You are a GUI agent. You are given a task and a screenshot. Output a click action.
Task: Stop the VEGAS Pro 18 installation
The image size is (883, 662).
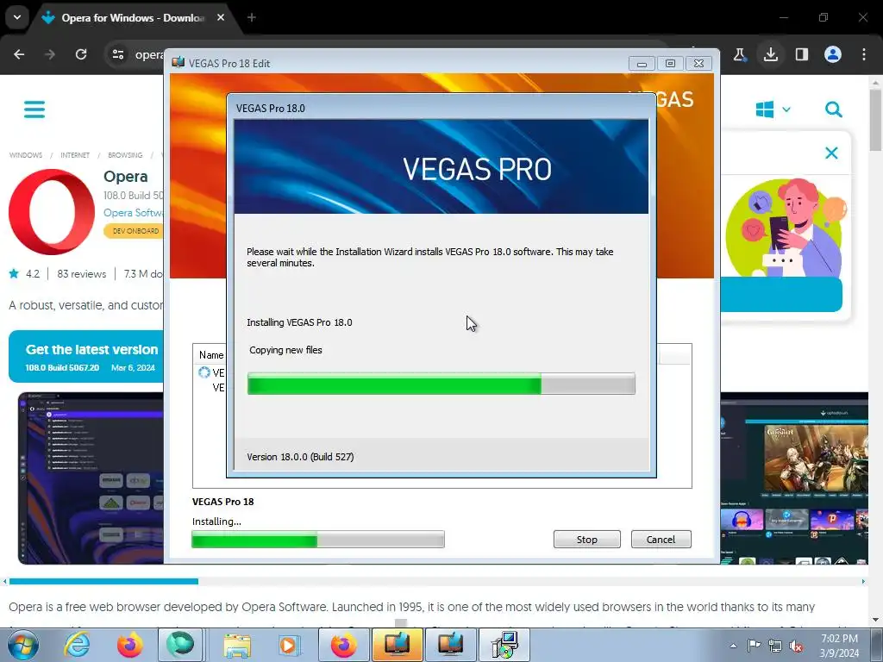tap(586, 540)
